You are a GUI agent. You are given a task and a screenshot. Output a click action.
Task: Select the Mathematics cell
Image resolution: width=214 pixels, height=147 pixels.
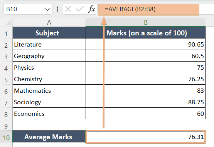tap(49, 90)
